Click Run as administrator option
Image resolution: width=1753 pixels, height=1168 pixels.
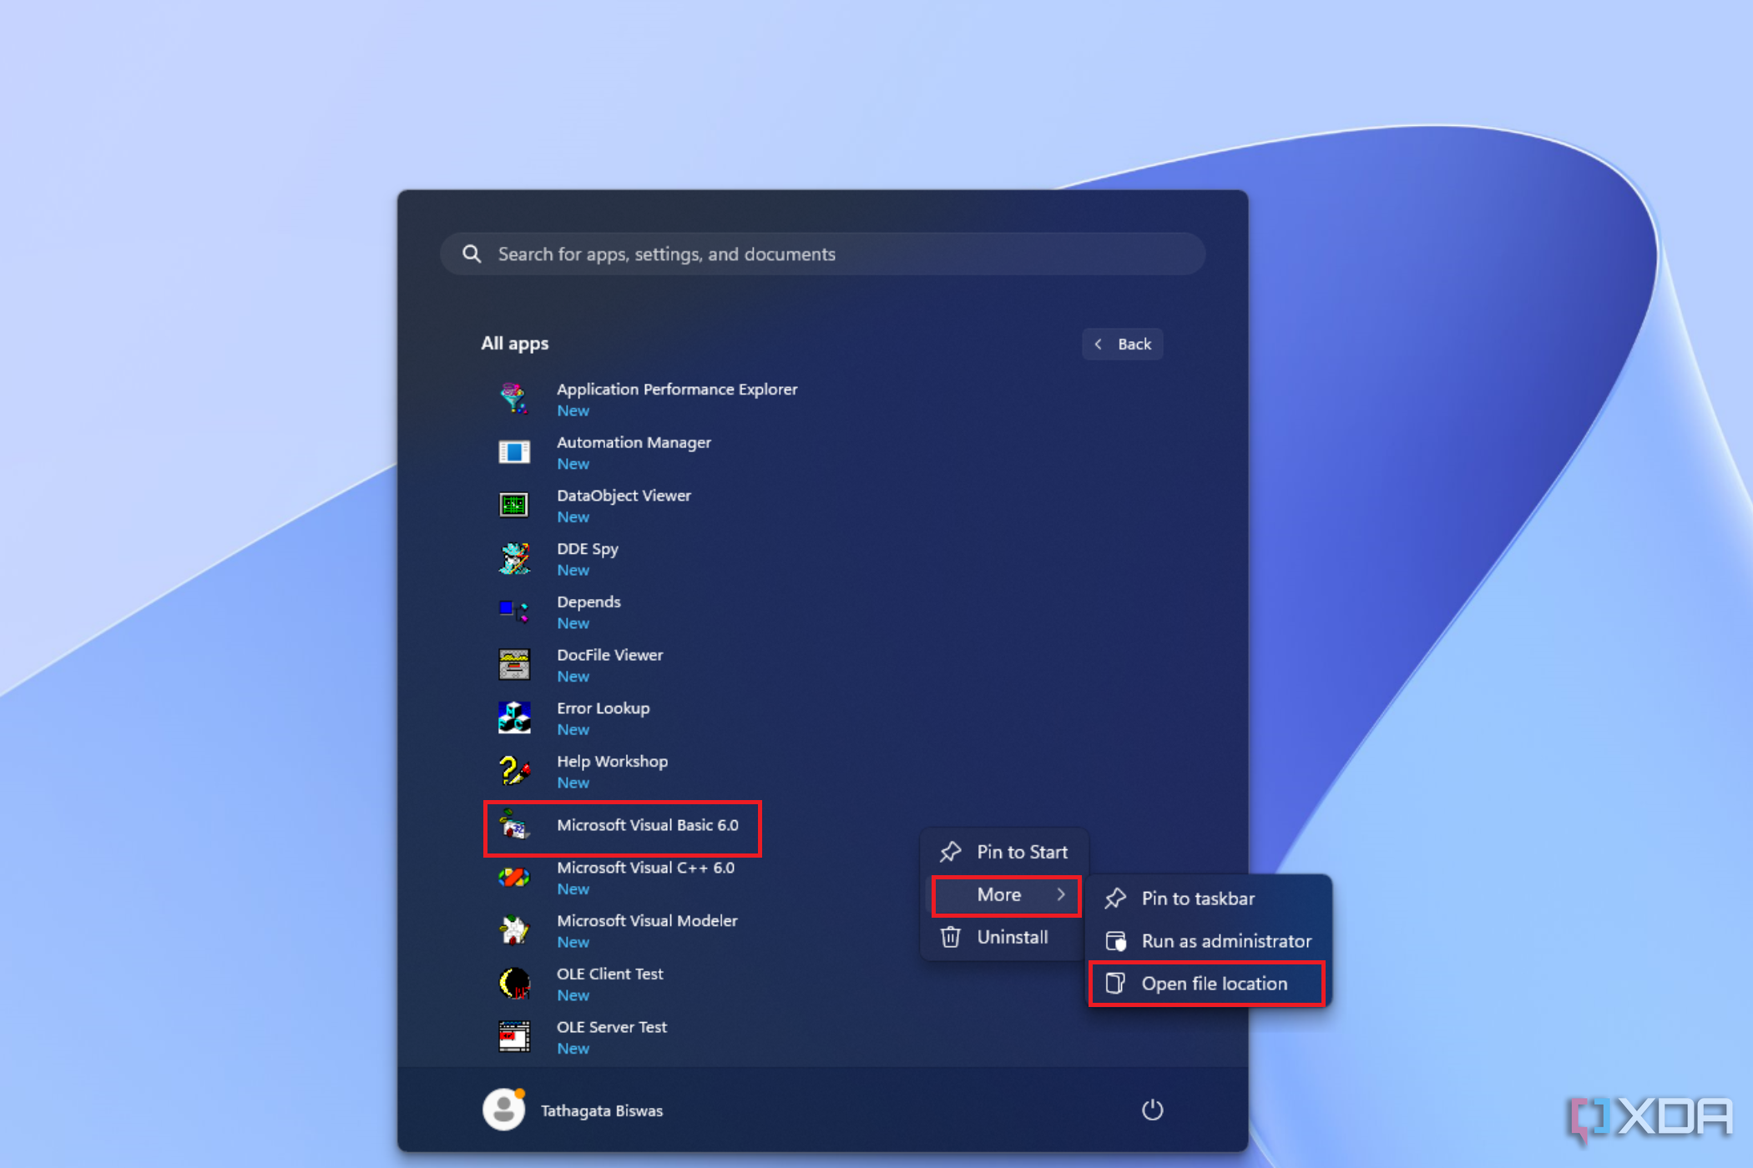(x=1224, y=940)
